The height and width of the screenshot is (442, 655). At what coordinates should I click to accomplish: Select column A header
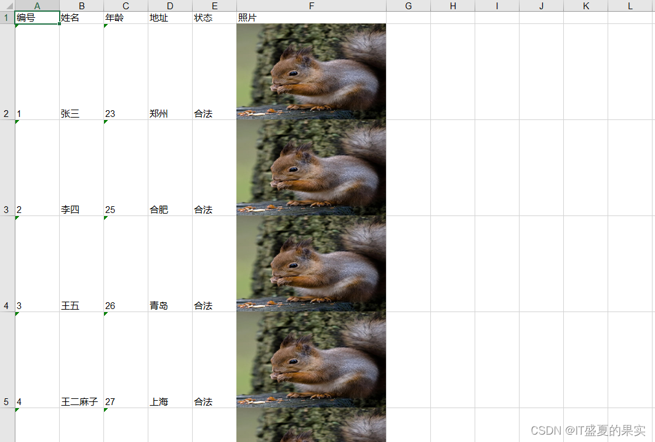pos(37,6)
